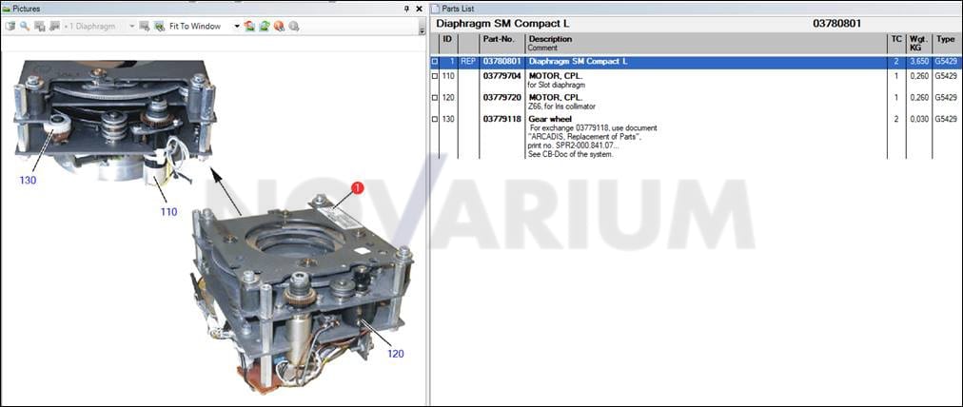Click the orange globe toolbar icon
This screenshot has height=407, width=963.
(279, 27)
